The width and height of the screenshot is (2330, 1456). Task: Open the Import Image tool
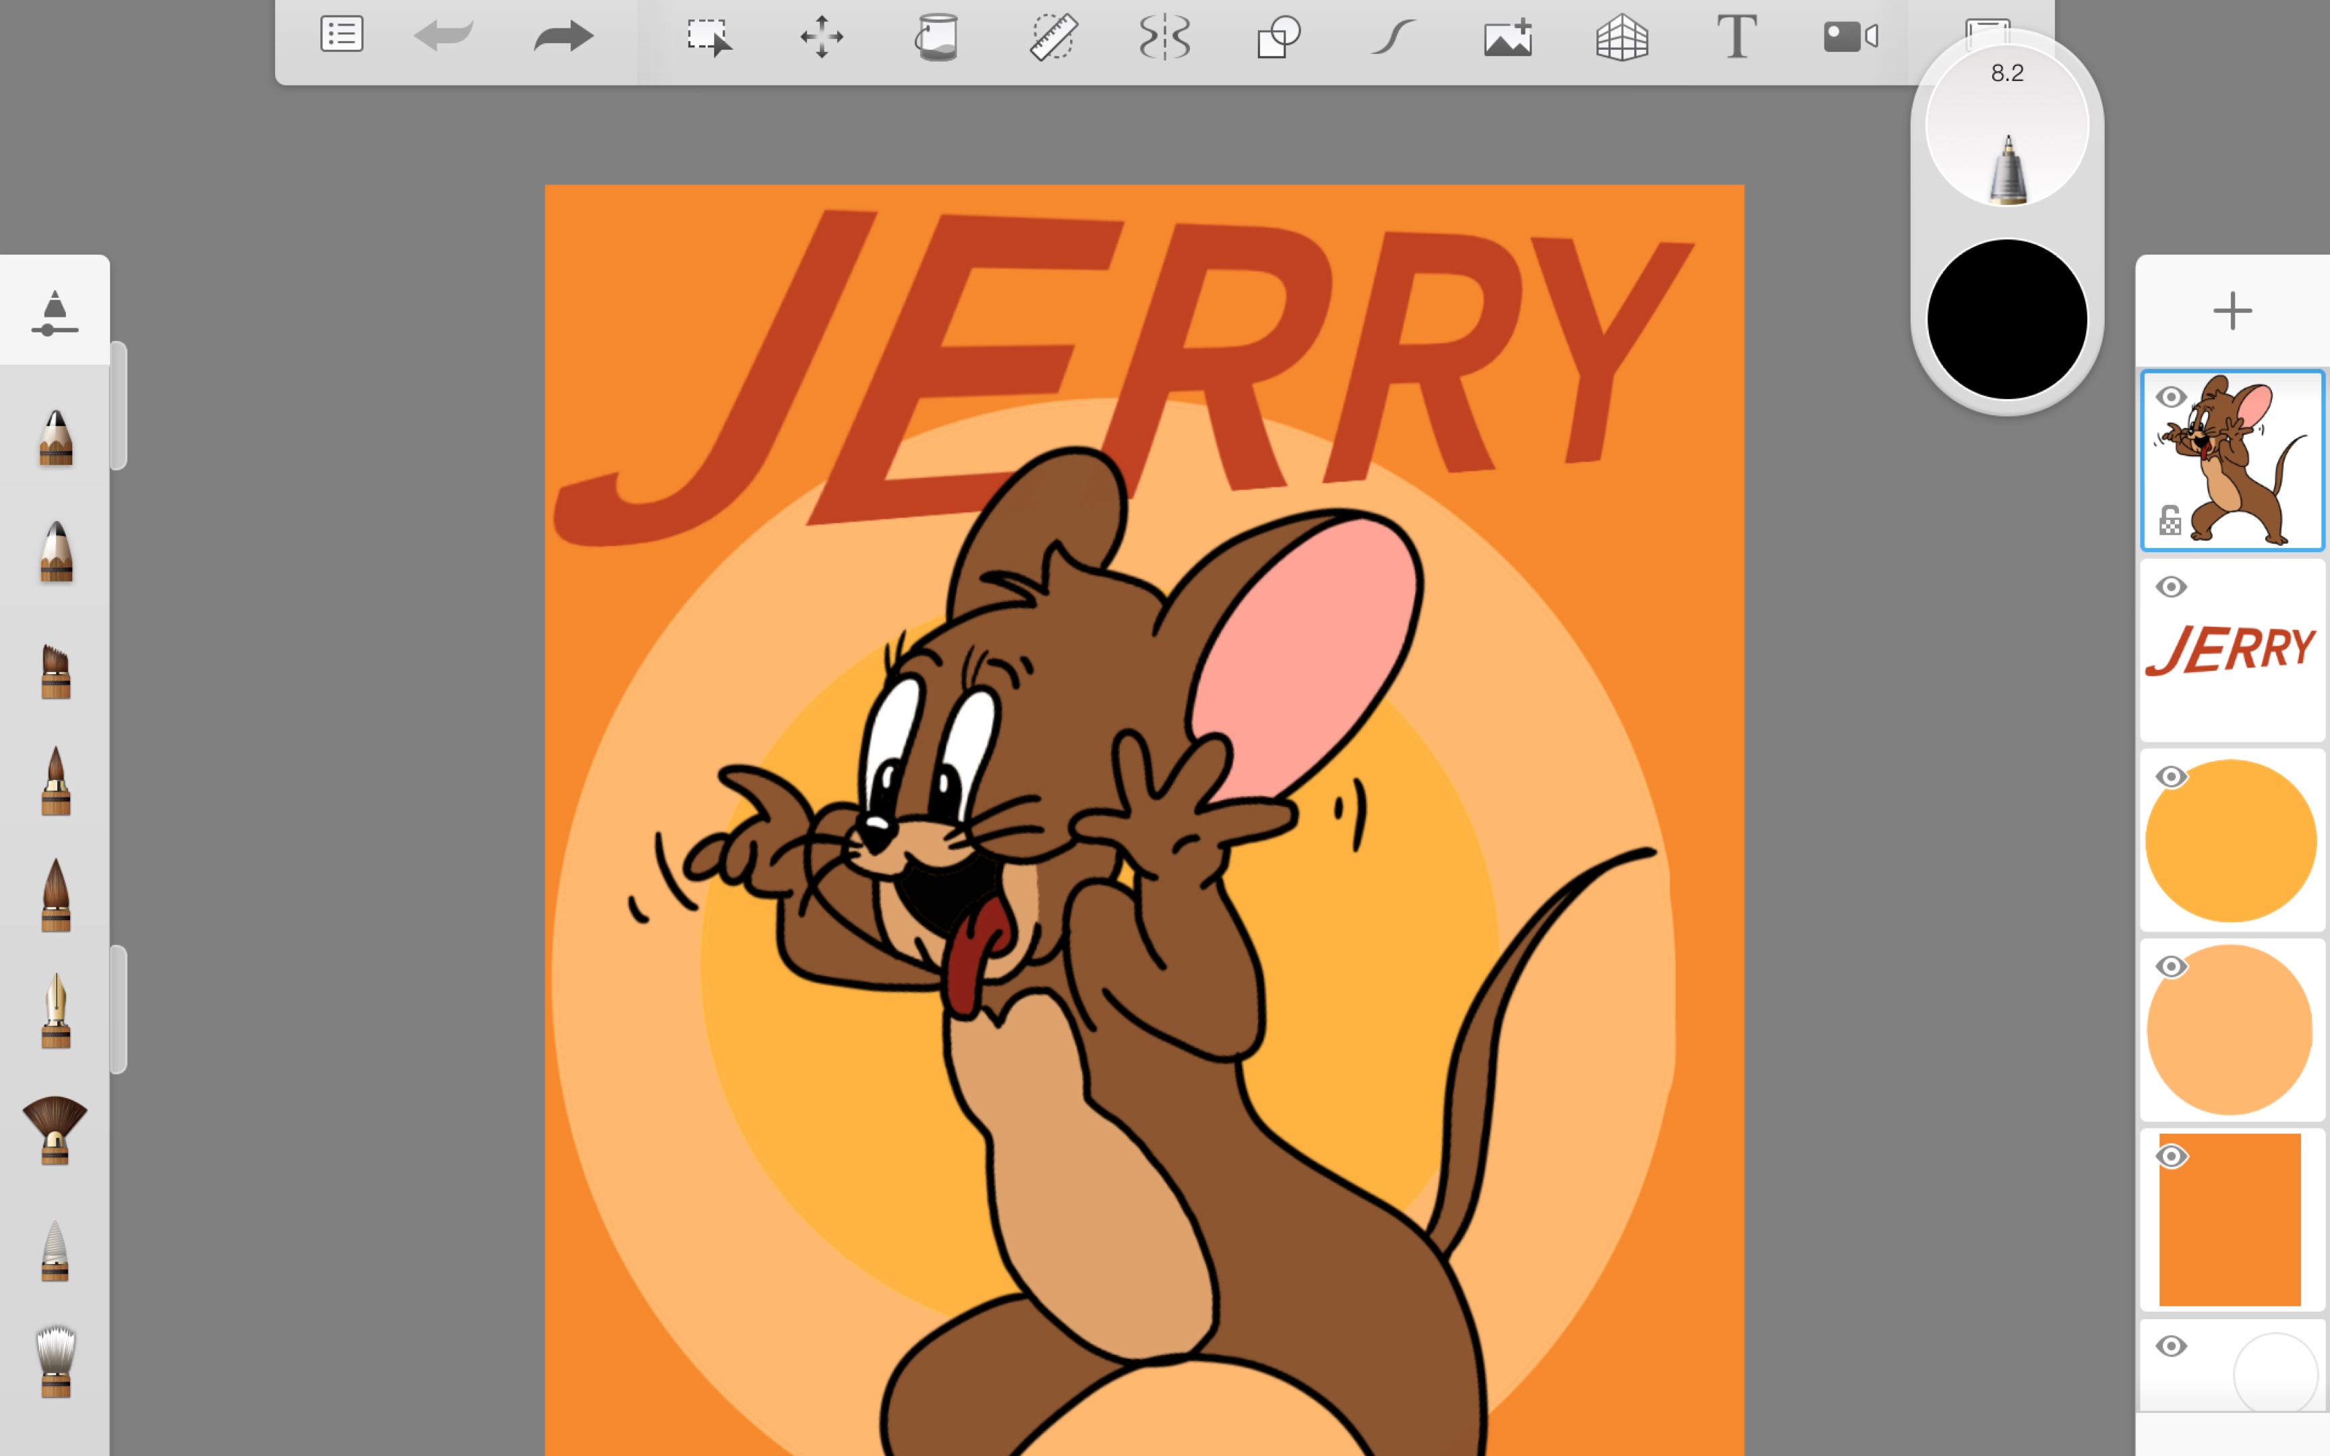tap(1507, 38)
